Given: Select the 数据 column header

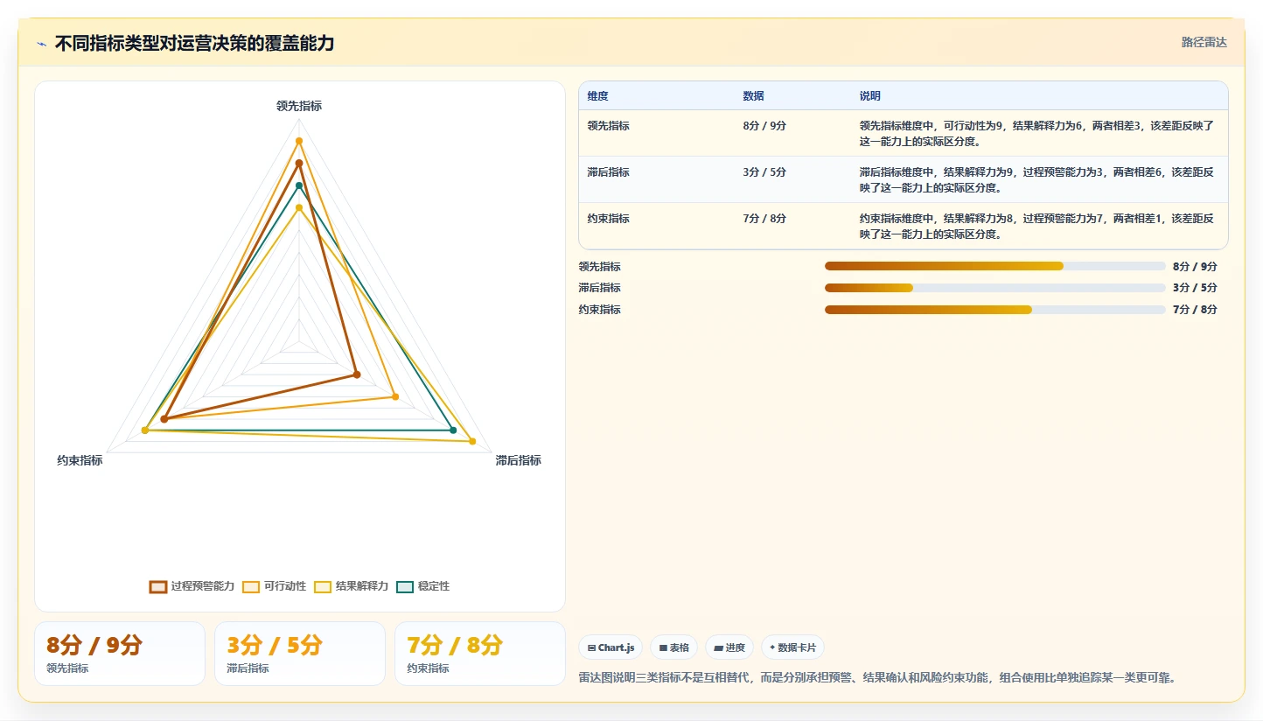Looking at the screenshot, I should [754, 96].
